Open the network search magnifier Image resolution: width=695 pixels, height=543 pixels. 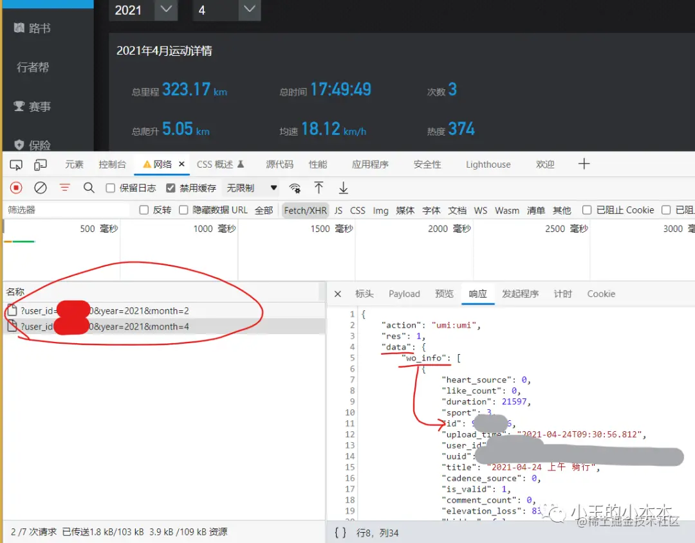[89, 188]
